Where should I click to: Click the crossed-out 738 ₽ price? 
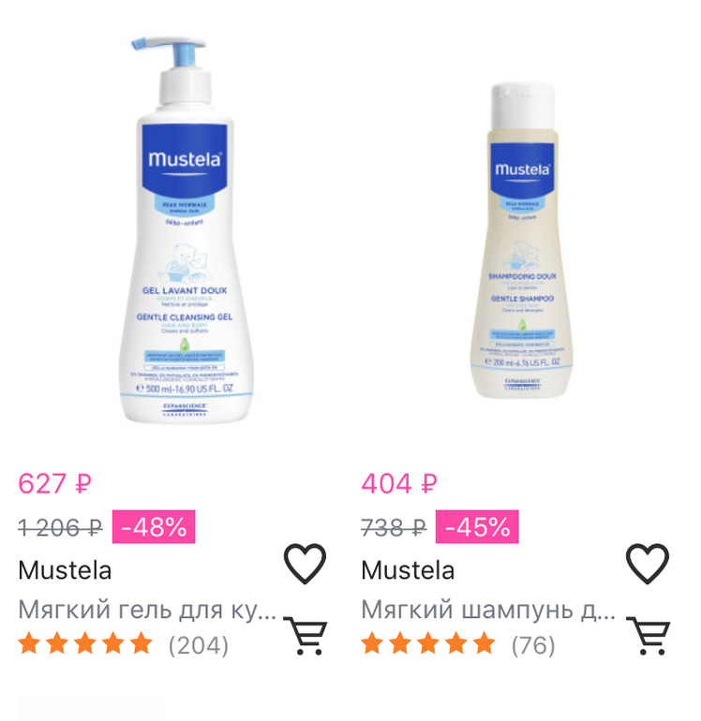coord(394,528)
